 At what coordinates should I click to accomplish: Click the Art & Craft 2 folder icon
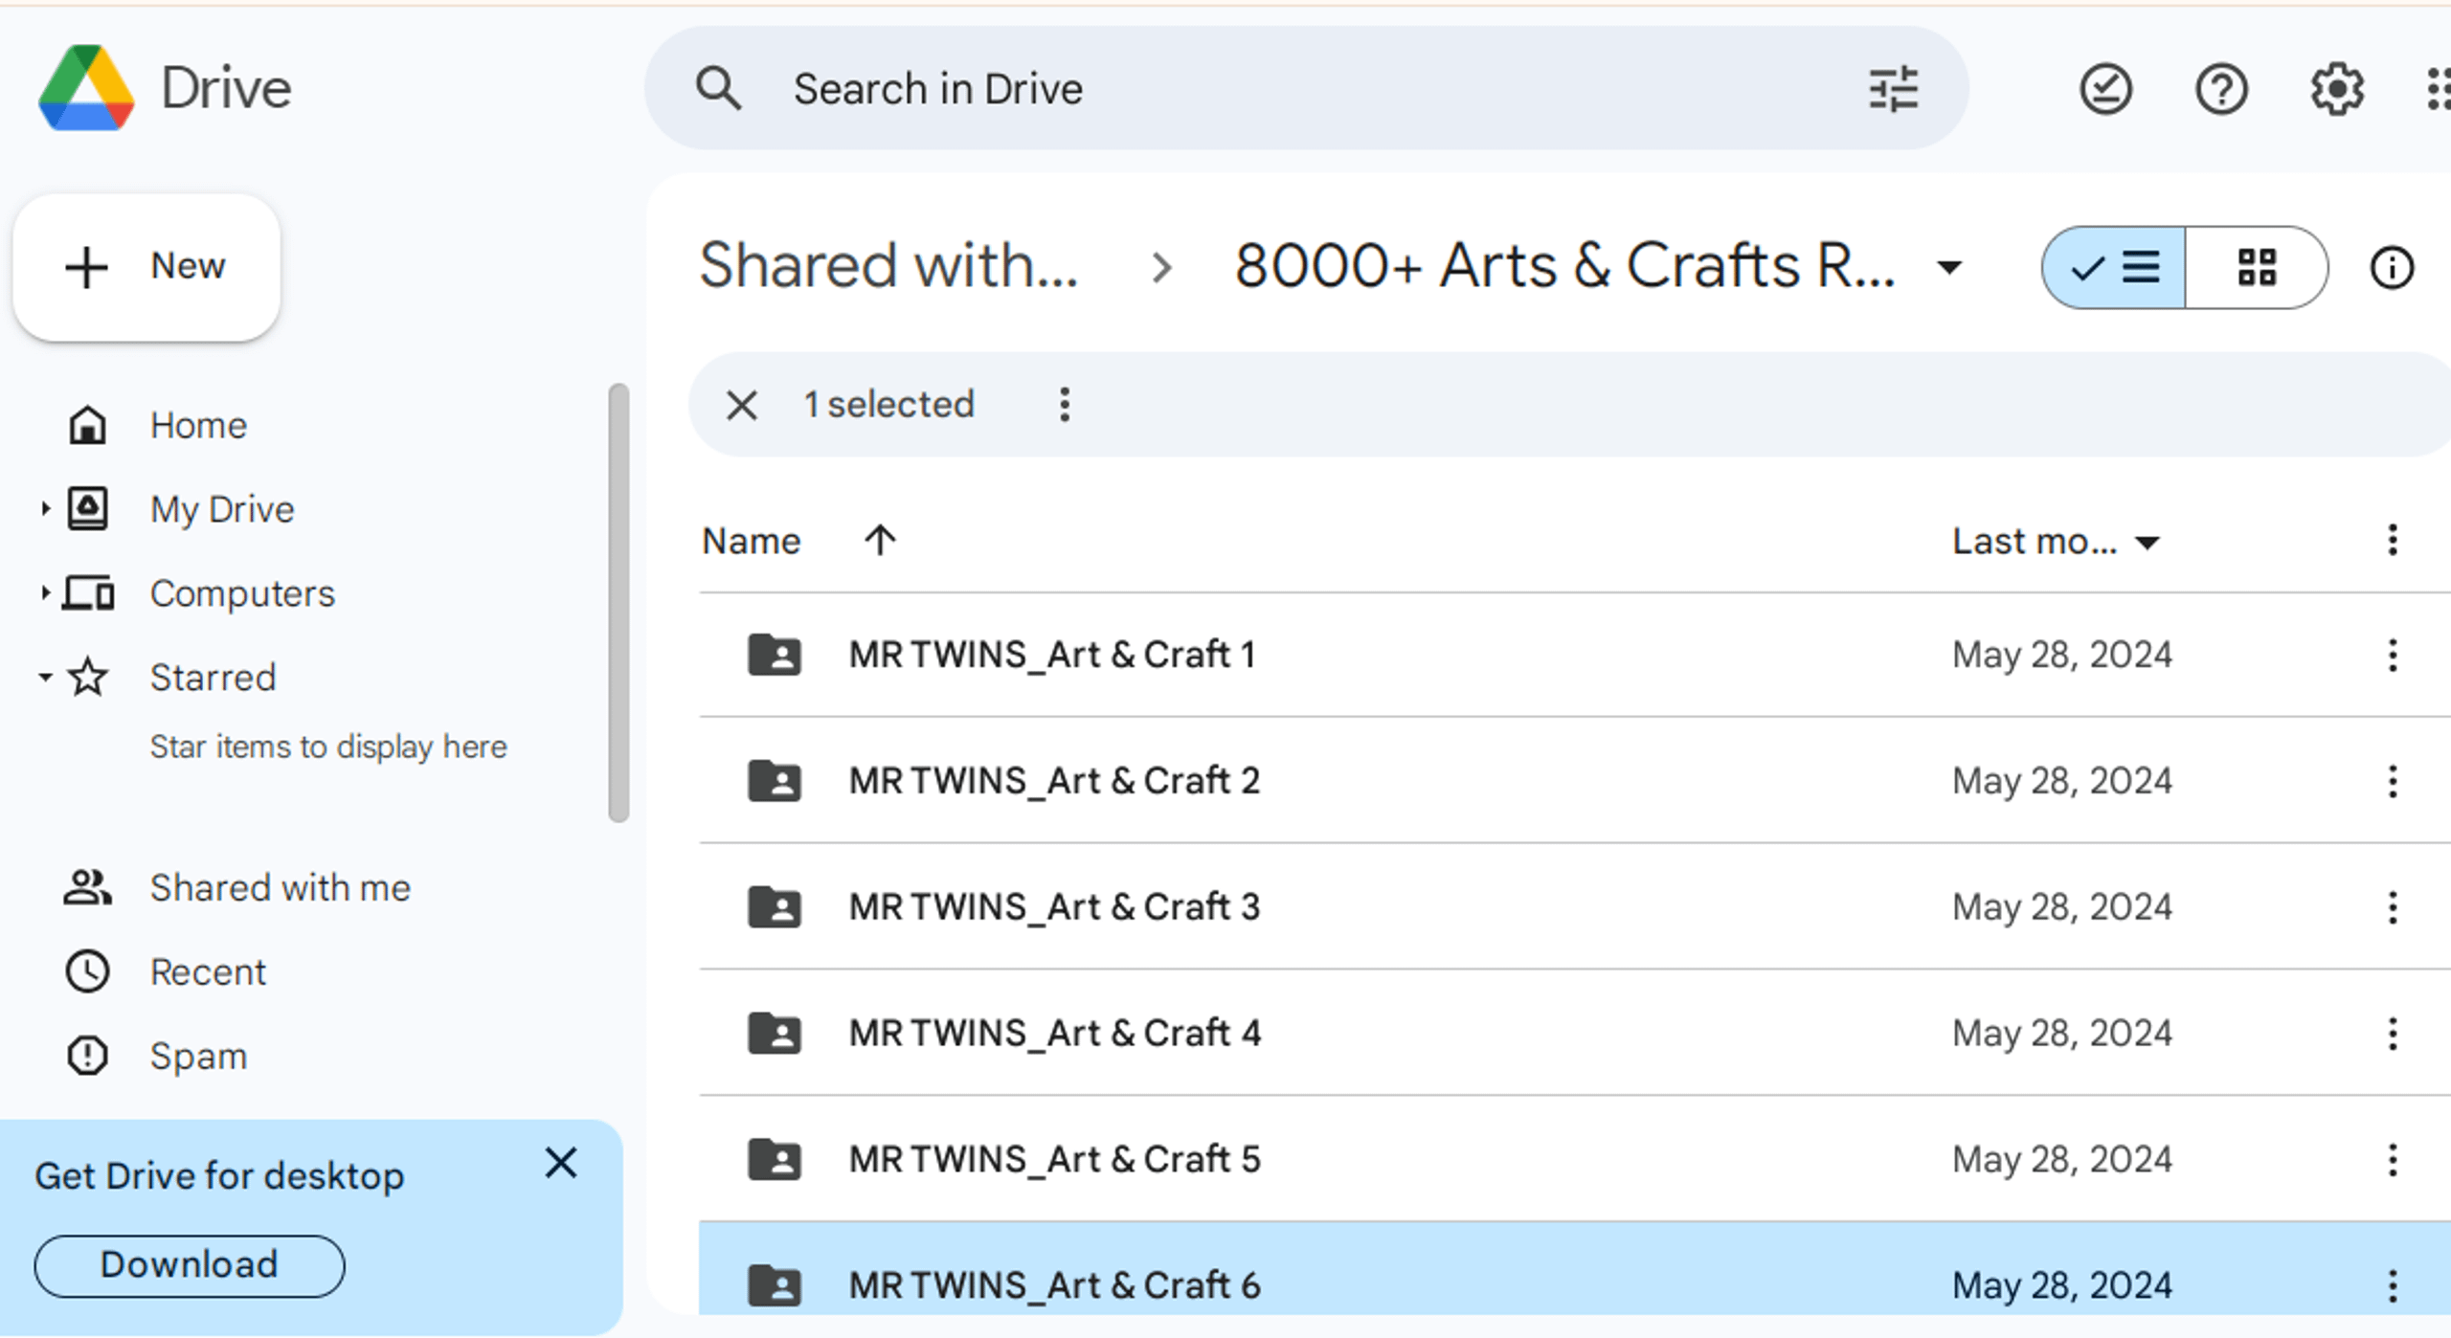click(x=774, y=781)
